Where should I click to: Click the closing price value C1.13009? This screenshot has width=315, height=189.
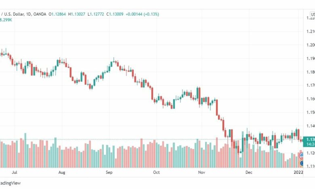115,14
